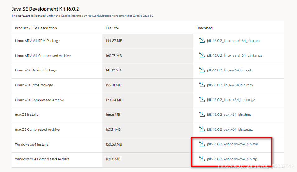Download jdk-16.0.2_linux-aarch64_bin.tar.gz link
This screenshot has width=297, height=172.
click(x=234, y=55)
